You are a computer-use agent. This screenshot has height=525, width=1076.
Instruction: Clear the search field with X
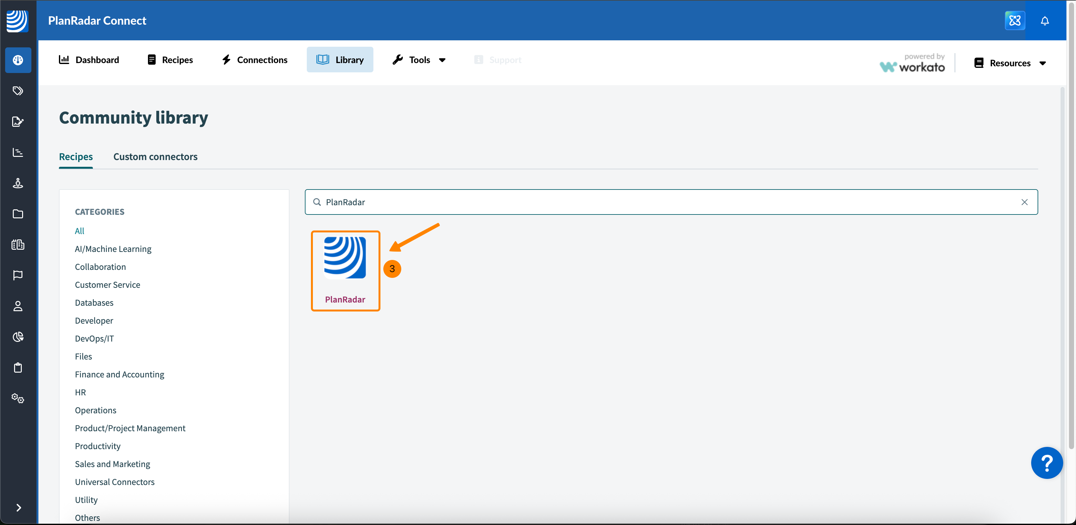pos(1024,202)
